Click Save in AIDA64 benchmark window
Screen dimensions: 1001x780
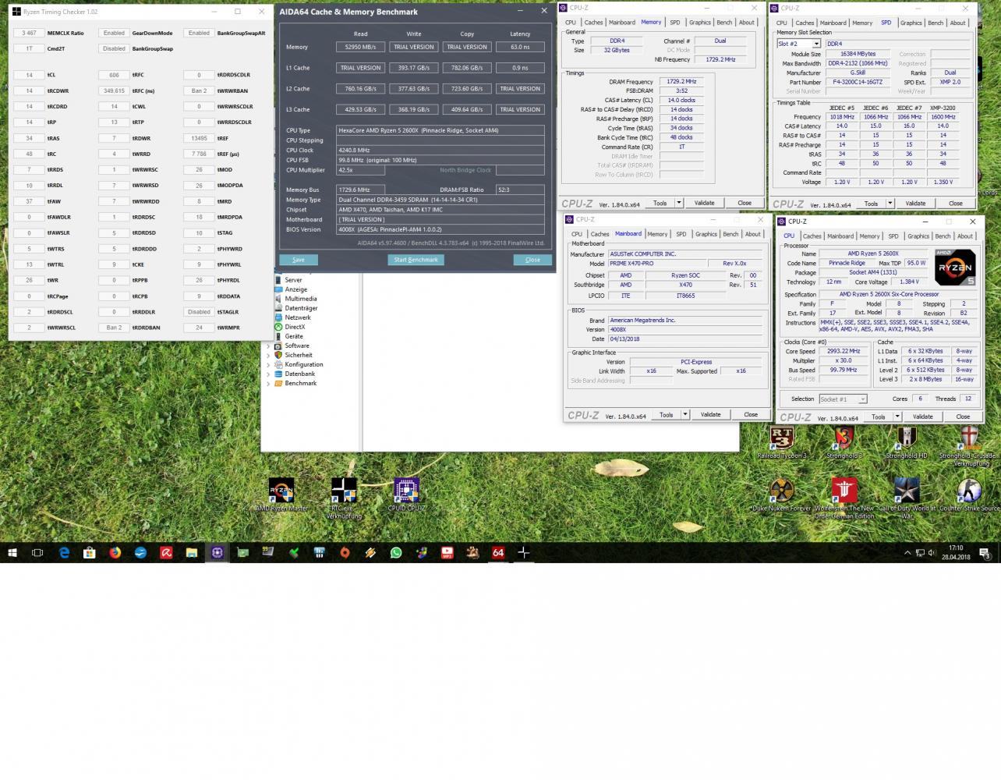299,260
